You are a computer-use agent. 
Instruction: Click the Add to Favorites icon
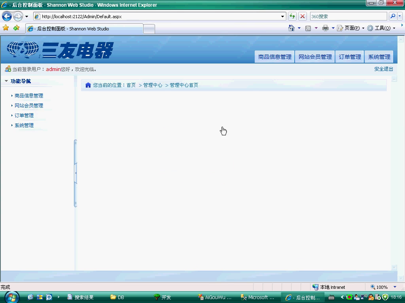pyautogui.click(x=16, y=28)
